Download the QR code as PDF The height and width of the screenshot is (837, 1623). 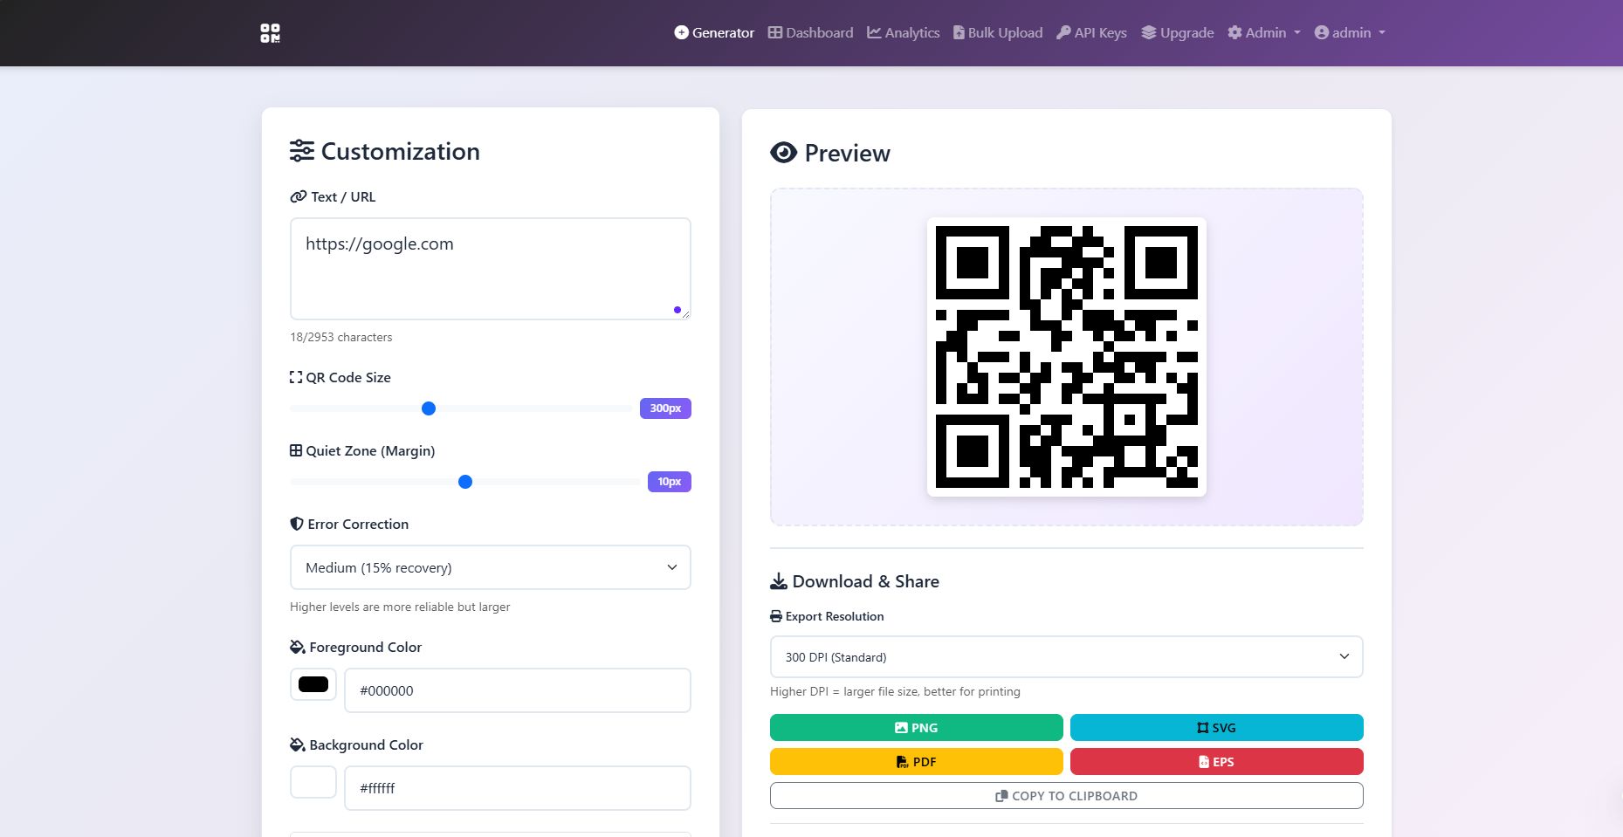click(917, 762)
